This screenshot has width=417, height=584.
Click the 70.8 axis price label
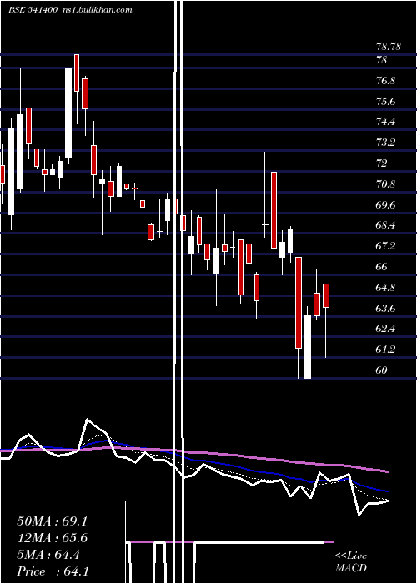pos(385,184)
